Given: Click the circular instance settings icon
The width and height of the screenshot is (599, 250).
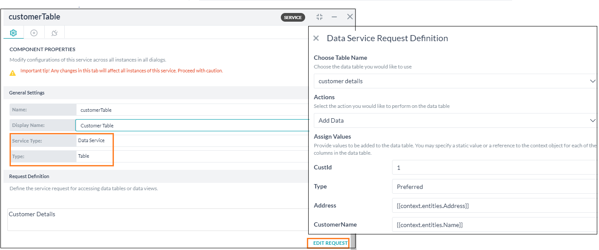Looking at the screenshot, I should (x=34, y=32).
